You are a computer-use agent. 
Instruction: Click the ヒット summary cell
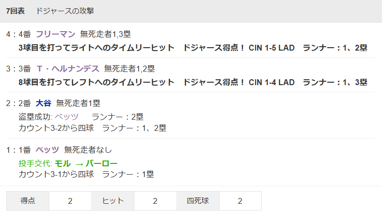point(112,201)
